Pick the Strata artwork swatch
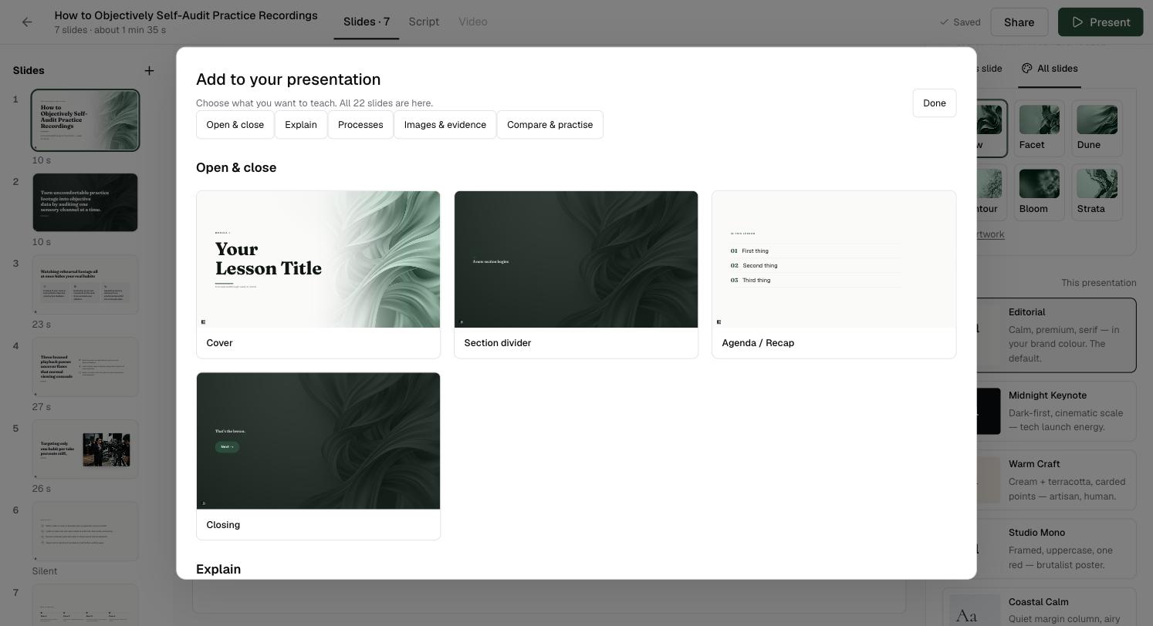This screenshot has width=1153, height=626. click(1097, 192)
